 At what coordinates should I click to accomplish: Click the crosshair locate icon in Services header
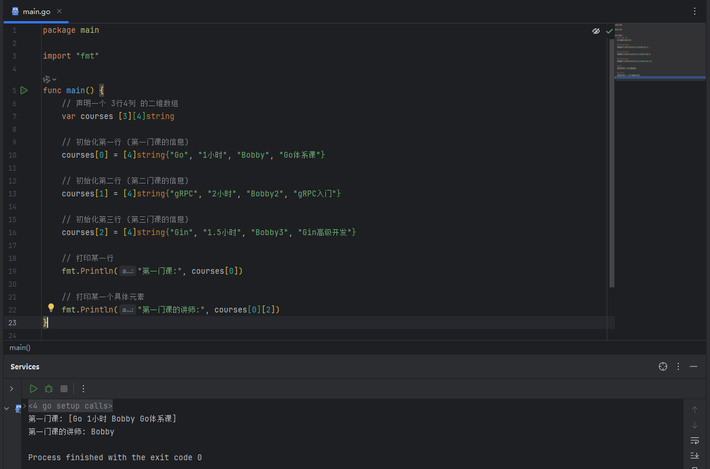(x=663, y=366)
